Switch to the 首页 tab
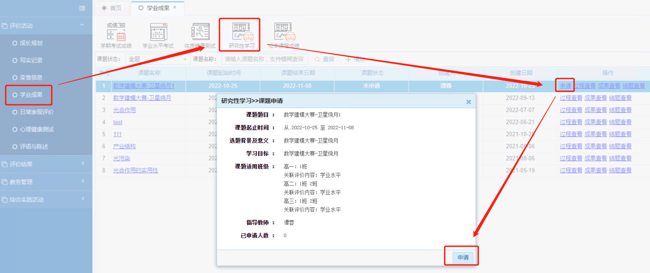The width and height of the screenshot is (650, 273). pos(112,8)
